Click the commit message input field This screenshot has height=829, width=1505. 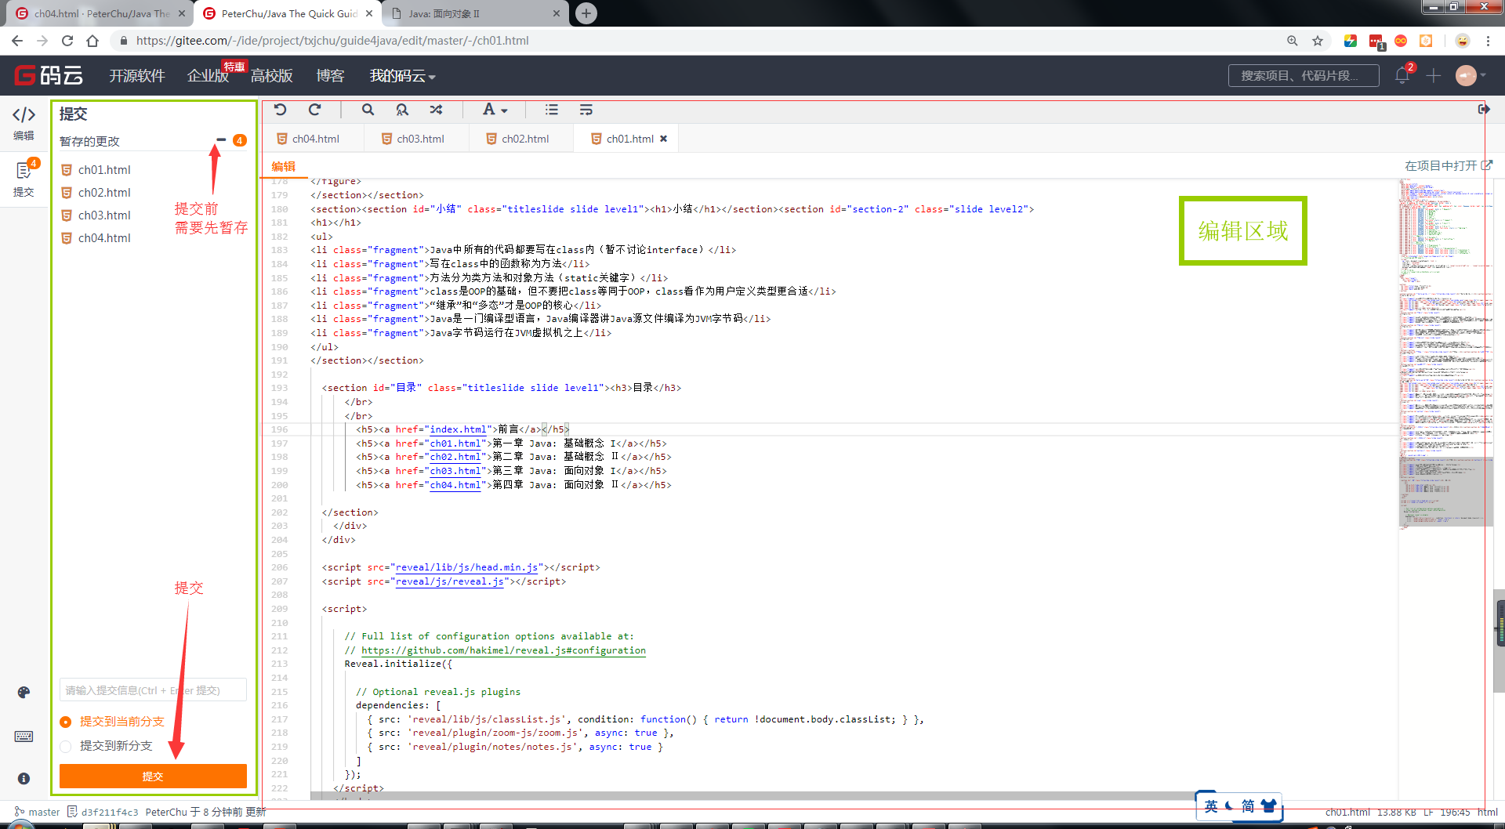coord(153,690)
